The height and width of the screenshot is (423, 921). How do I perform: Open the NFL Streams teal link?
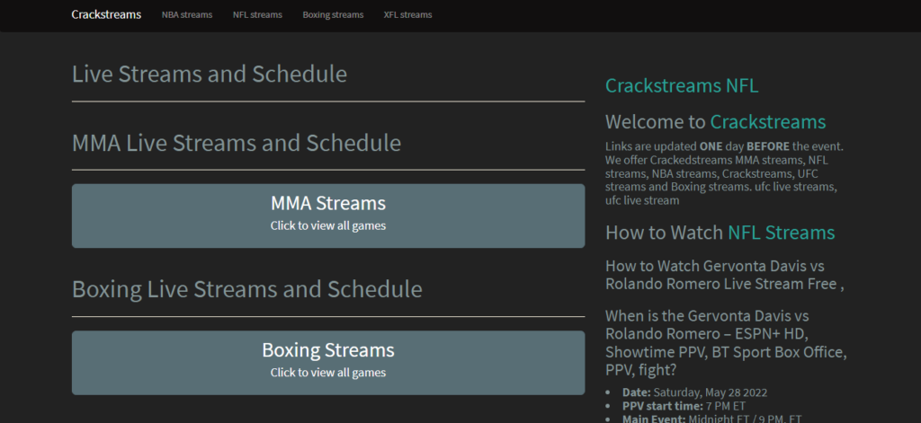click(782, 233)
